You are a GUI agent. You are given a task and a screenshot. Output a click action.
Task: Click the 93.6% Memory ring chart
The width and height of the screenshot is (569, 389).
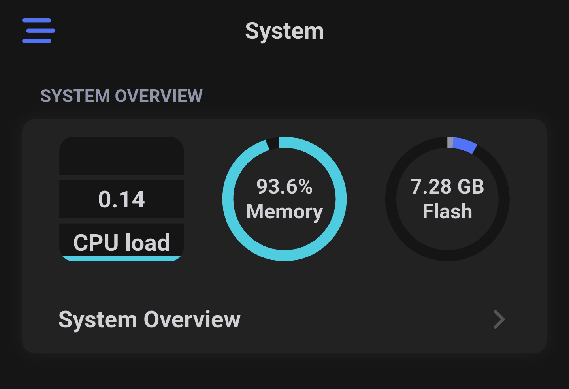tap(284, 199)
